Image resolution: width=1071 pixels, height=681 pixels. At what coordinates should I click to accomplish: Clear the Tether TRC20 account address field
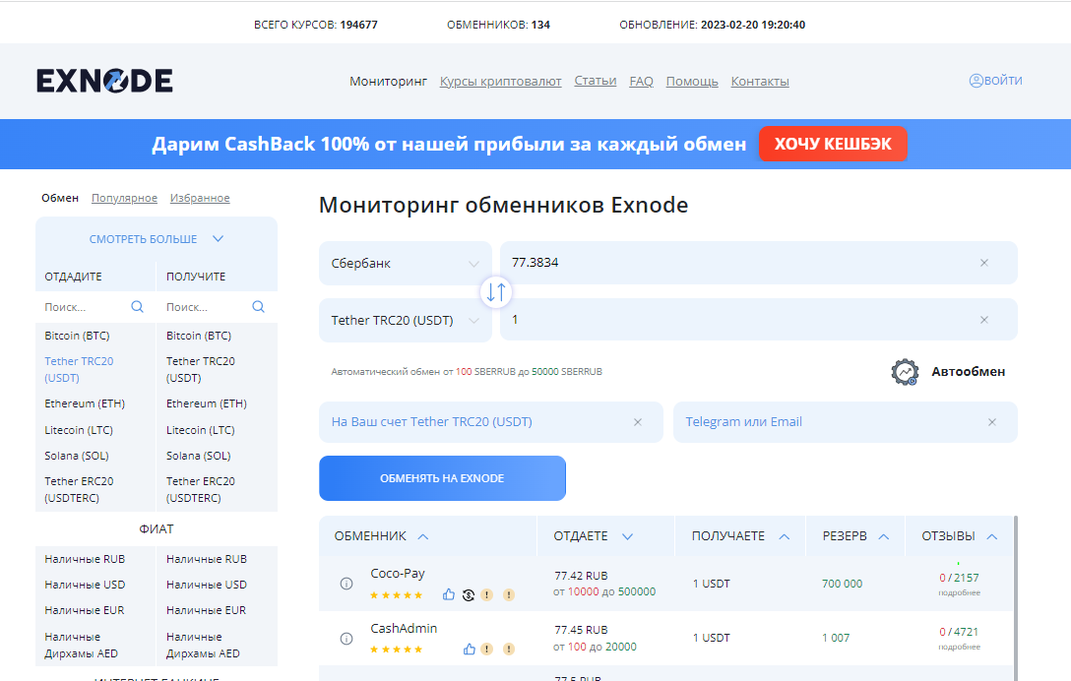(637, 422)
